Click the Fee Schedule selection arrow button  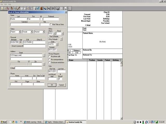click(x=61, y=39)
